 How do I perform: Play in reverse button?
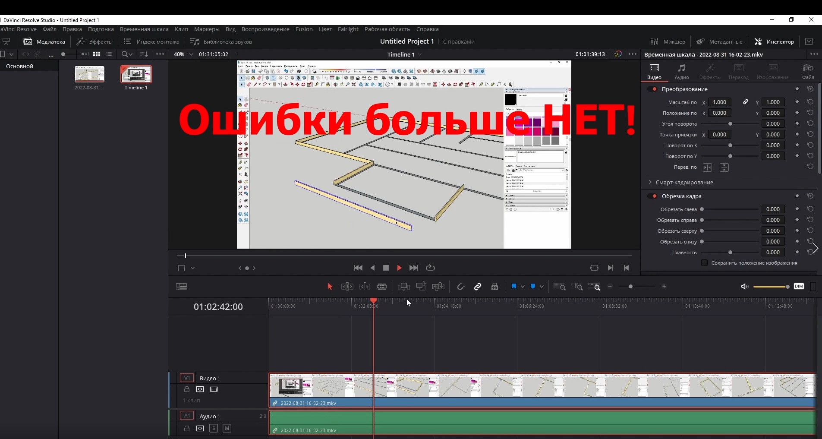pyautogui.click(x=373, y=268)
